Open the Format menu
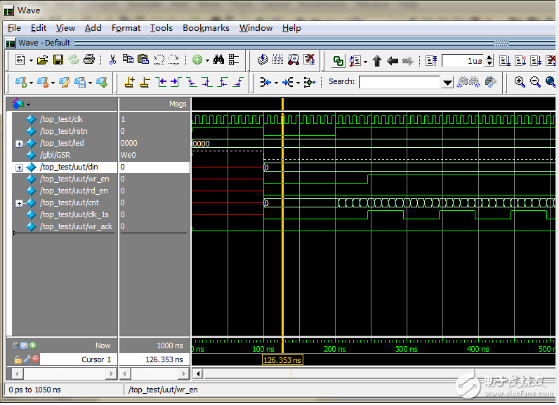 pyautogui.click(x=126, y=28)
